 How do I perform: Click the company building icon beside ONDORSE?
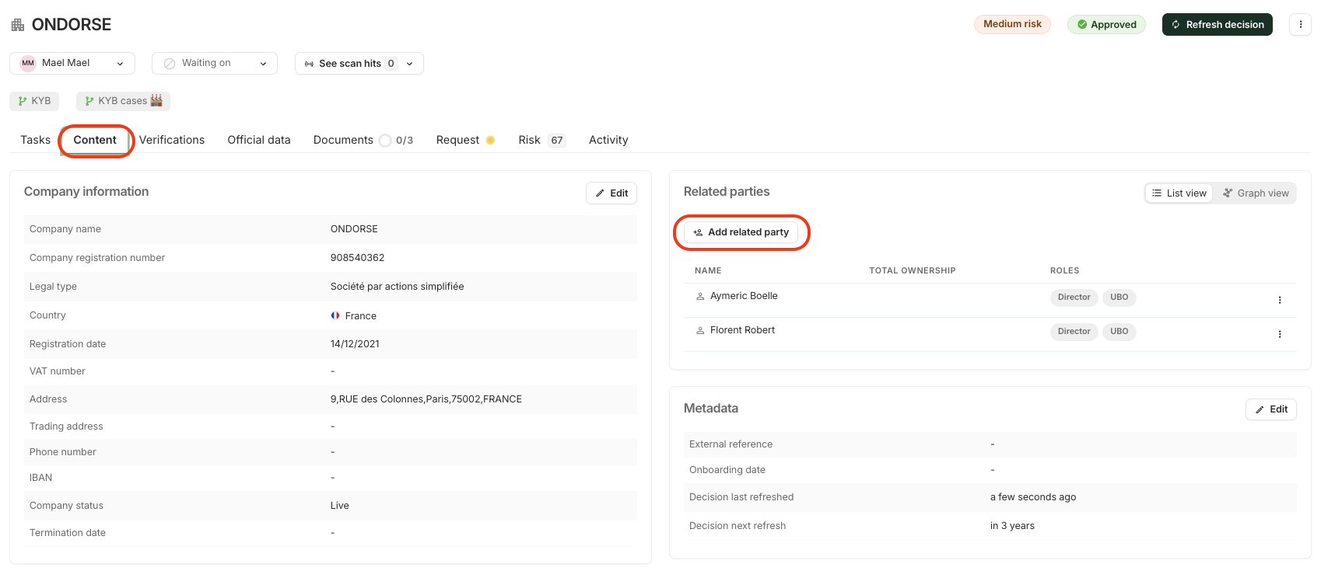(x=17, y=25)
